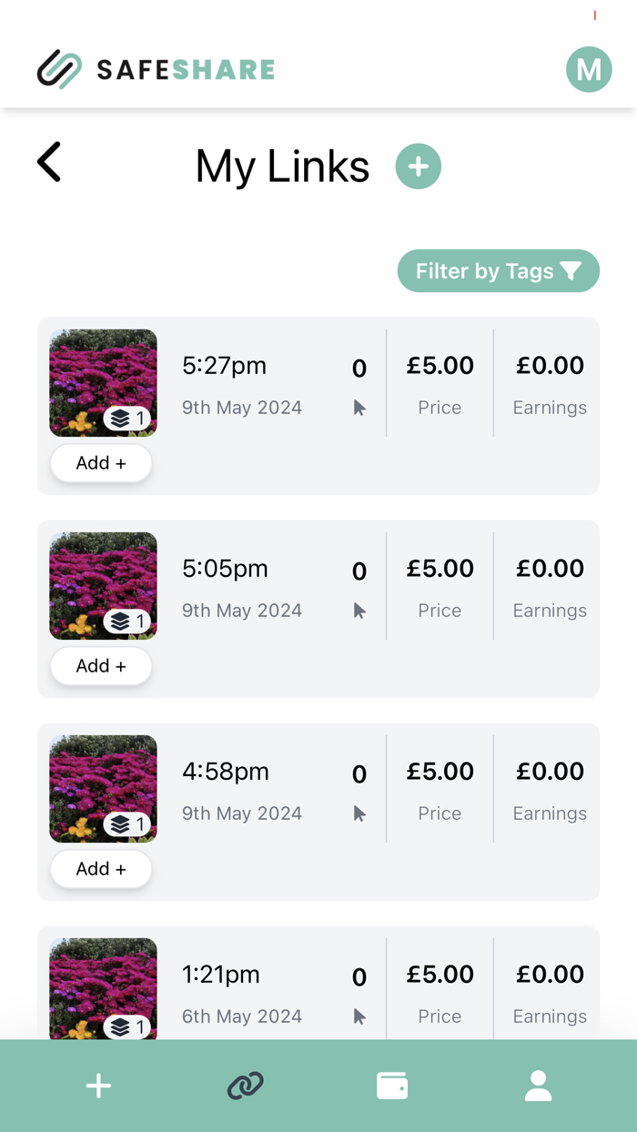
Task: Click the £0.00 earnings on 4:58pm link
Action: point(550,772)
